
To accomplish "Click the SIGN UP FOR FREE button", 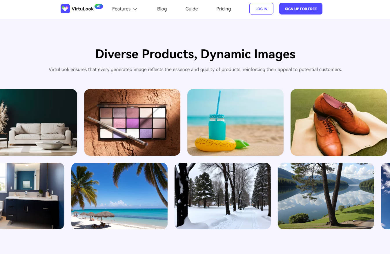I will click(301, 9).
